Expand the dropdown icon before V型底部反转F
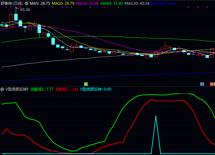Viewport: 215px width, 155px height. click(x=3, y=89)
